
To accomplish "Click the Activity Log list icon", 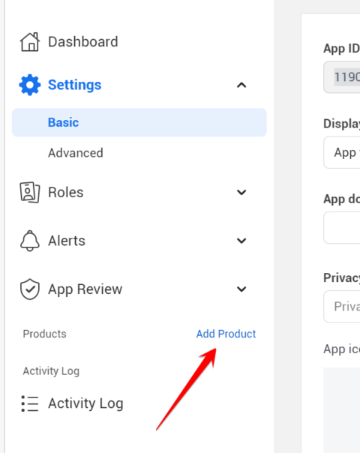I will [30, 403].
